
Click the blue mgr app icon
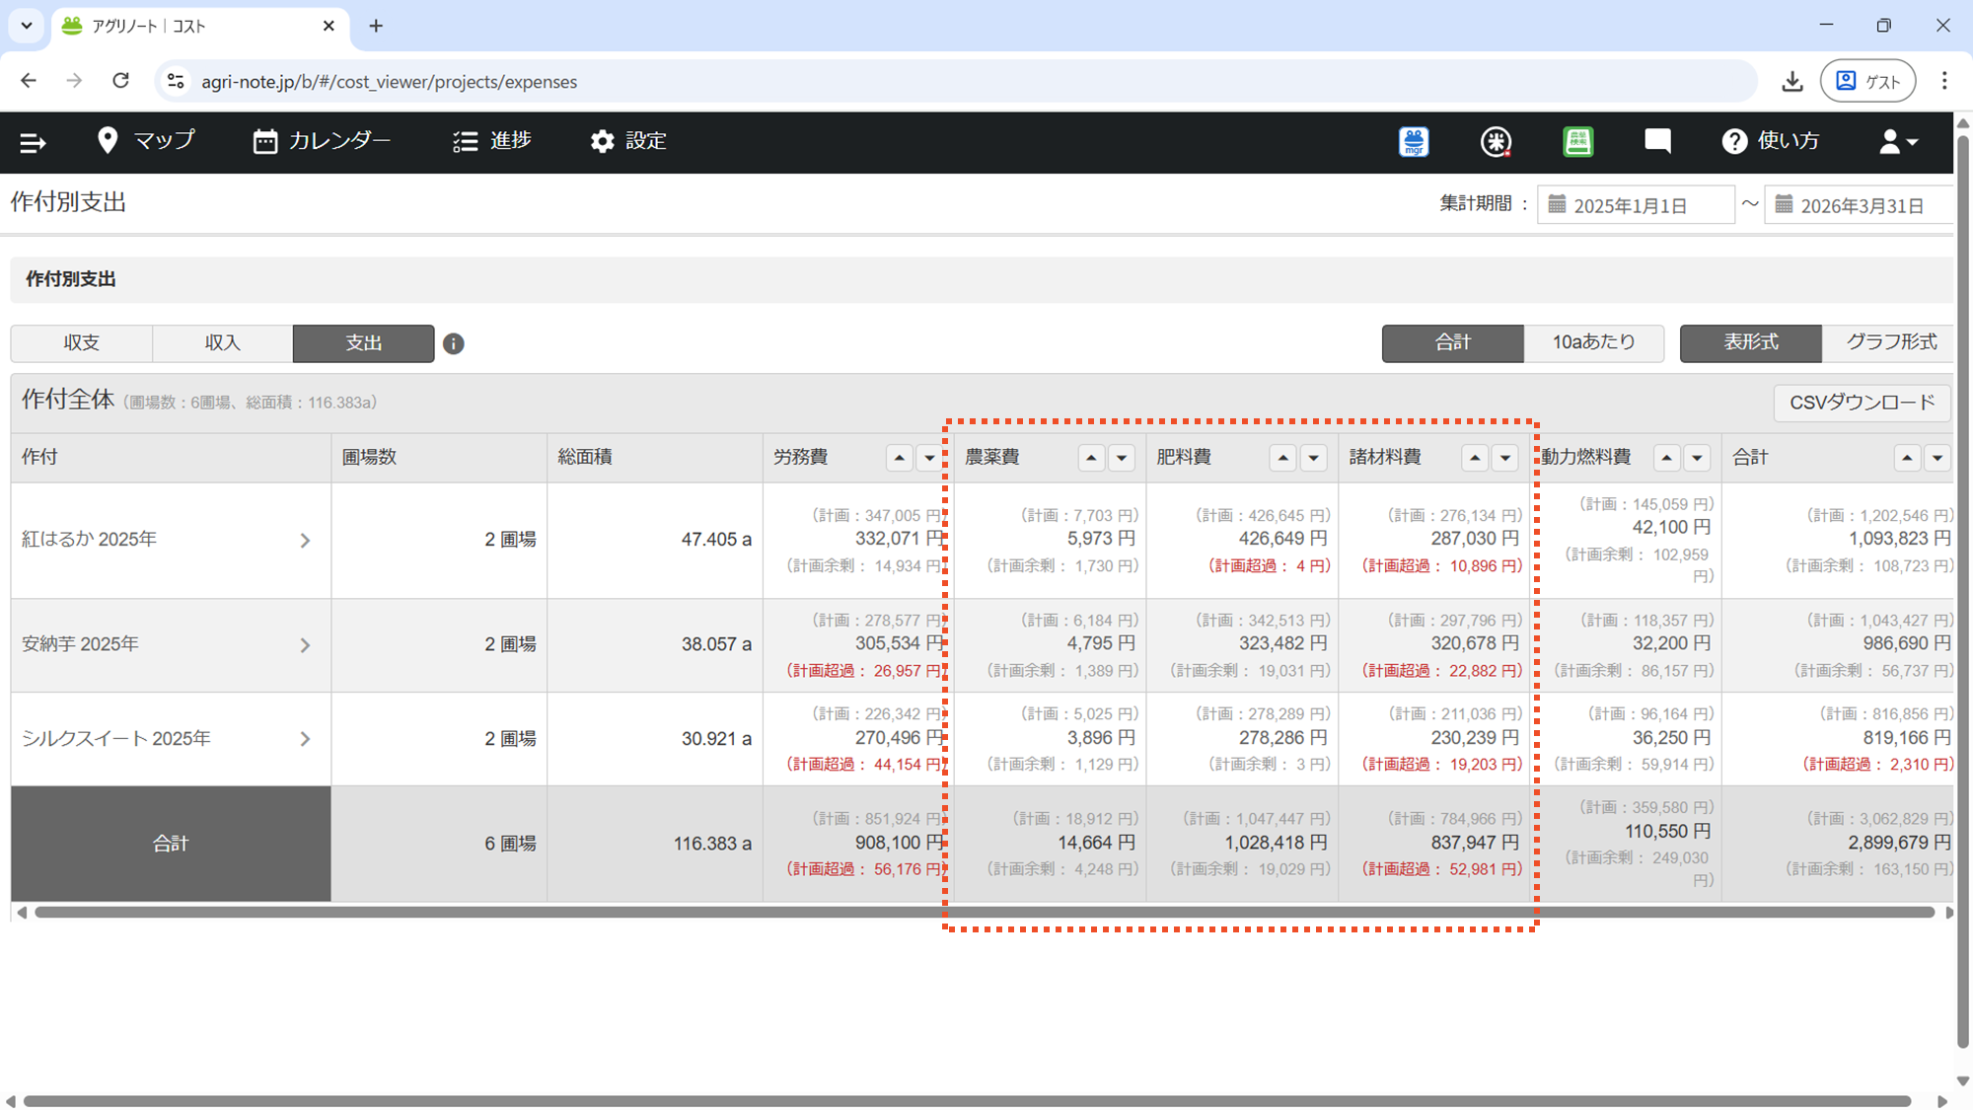[1414, 142]
